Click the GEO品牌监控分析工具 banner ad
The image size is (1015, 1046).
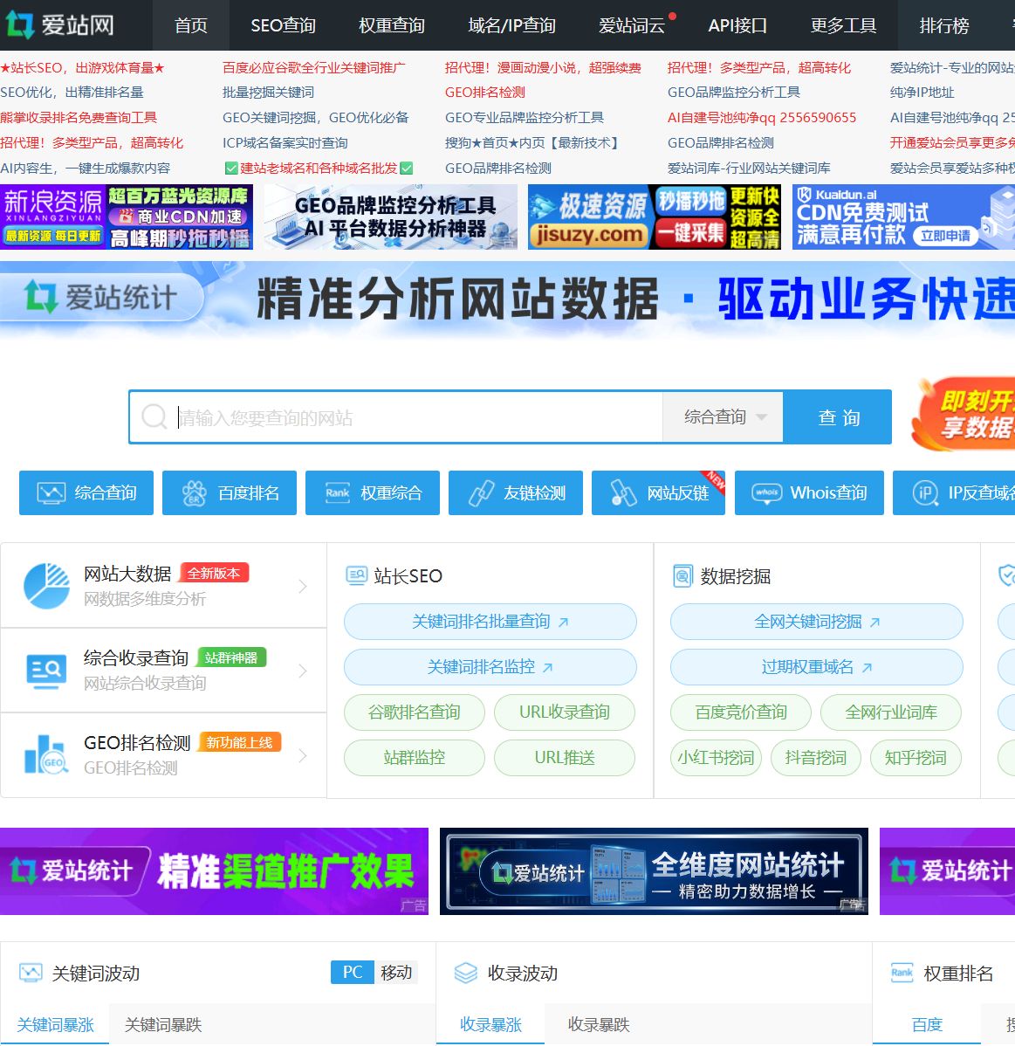[391, 217]
